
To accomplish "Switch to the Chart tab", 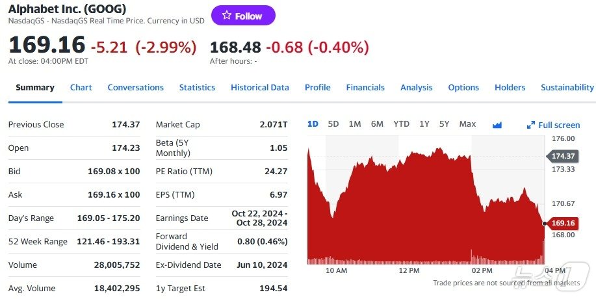I will tap(81, 88).
